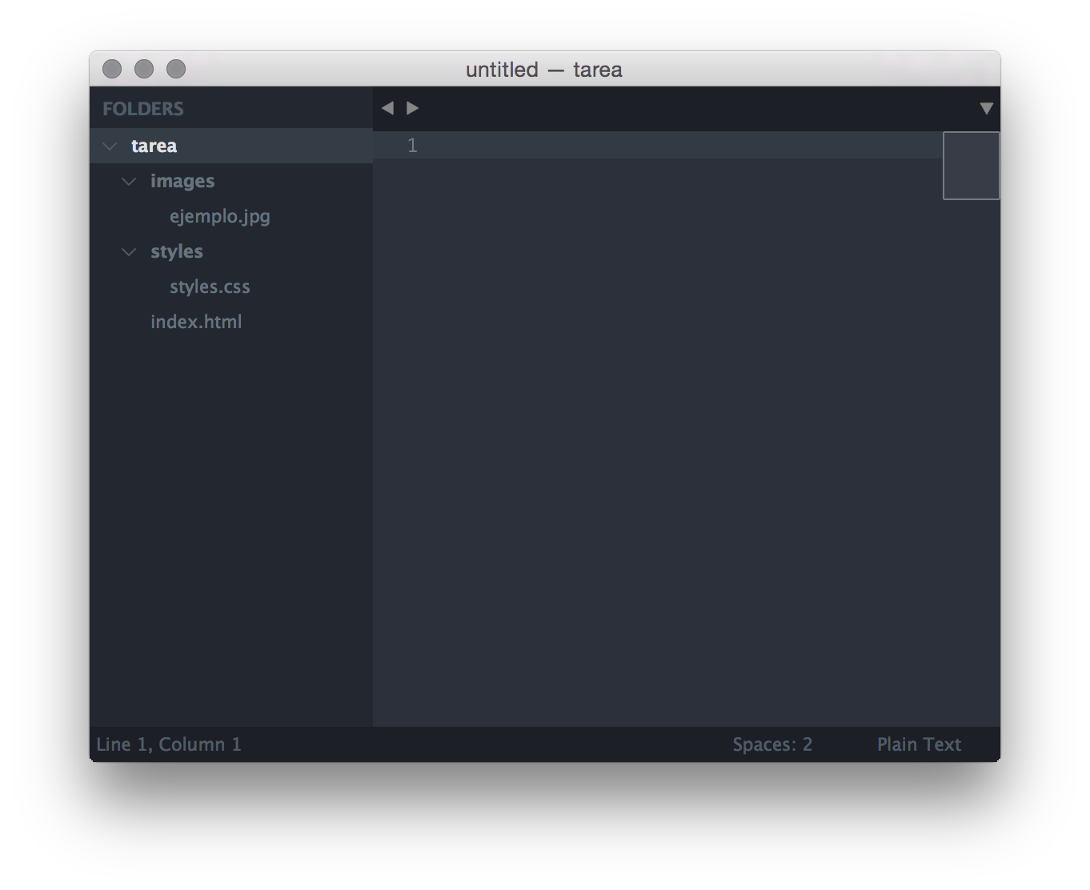This screenshot has height=890, width=1090.
Task: Change indentation via Spaces: 2
Action: (x=772, y=745)
